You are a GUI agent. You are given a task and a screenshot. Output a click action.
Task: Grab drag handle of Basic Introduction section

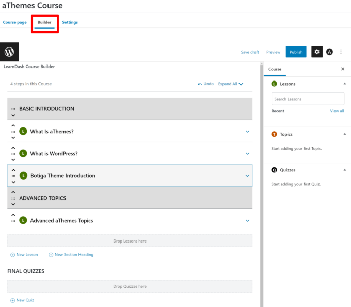coord(13,109)
